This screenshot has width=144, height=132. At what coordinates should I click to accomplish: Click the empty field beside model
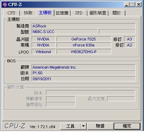coord(117,32)
